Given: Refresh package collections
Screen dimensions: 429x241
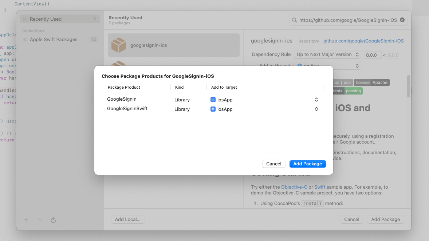Looking at the screenshot, I should click(x=53, y=220).
